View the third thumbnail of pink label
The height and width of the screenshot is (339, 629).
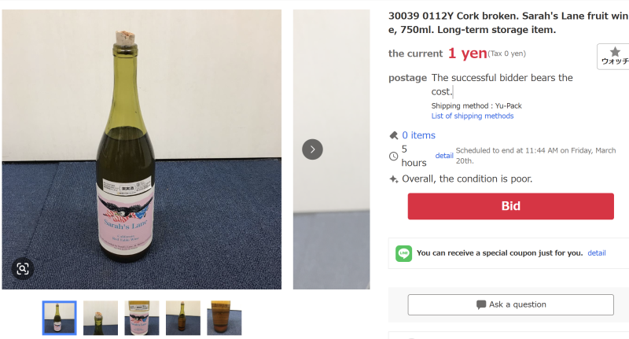pos(142,318)
